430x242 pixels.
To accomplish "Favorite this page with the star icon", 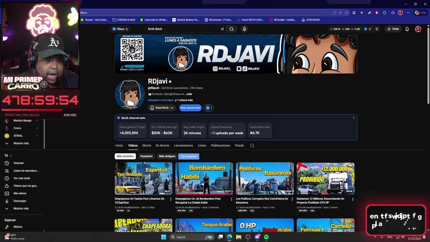I will pos(346,13).
